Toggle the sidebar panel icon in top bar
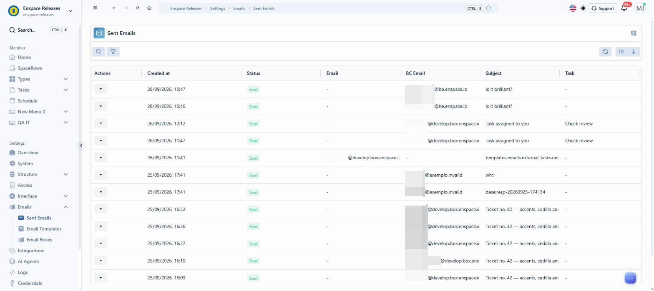654x291 pixels. click(96, 8)
